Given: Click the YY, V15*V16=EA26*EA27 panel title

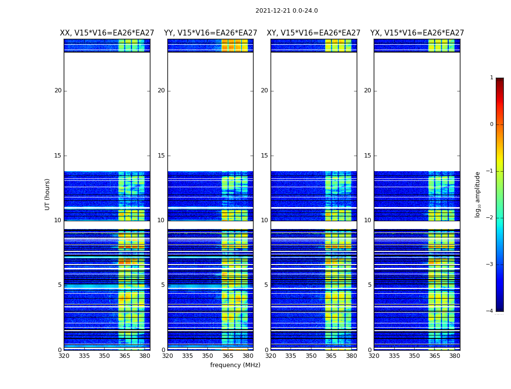Looking at the screenshot, I should point(211,33).
